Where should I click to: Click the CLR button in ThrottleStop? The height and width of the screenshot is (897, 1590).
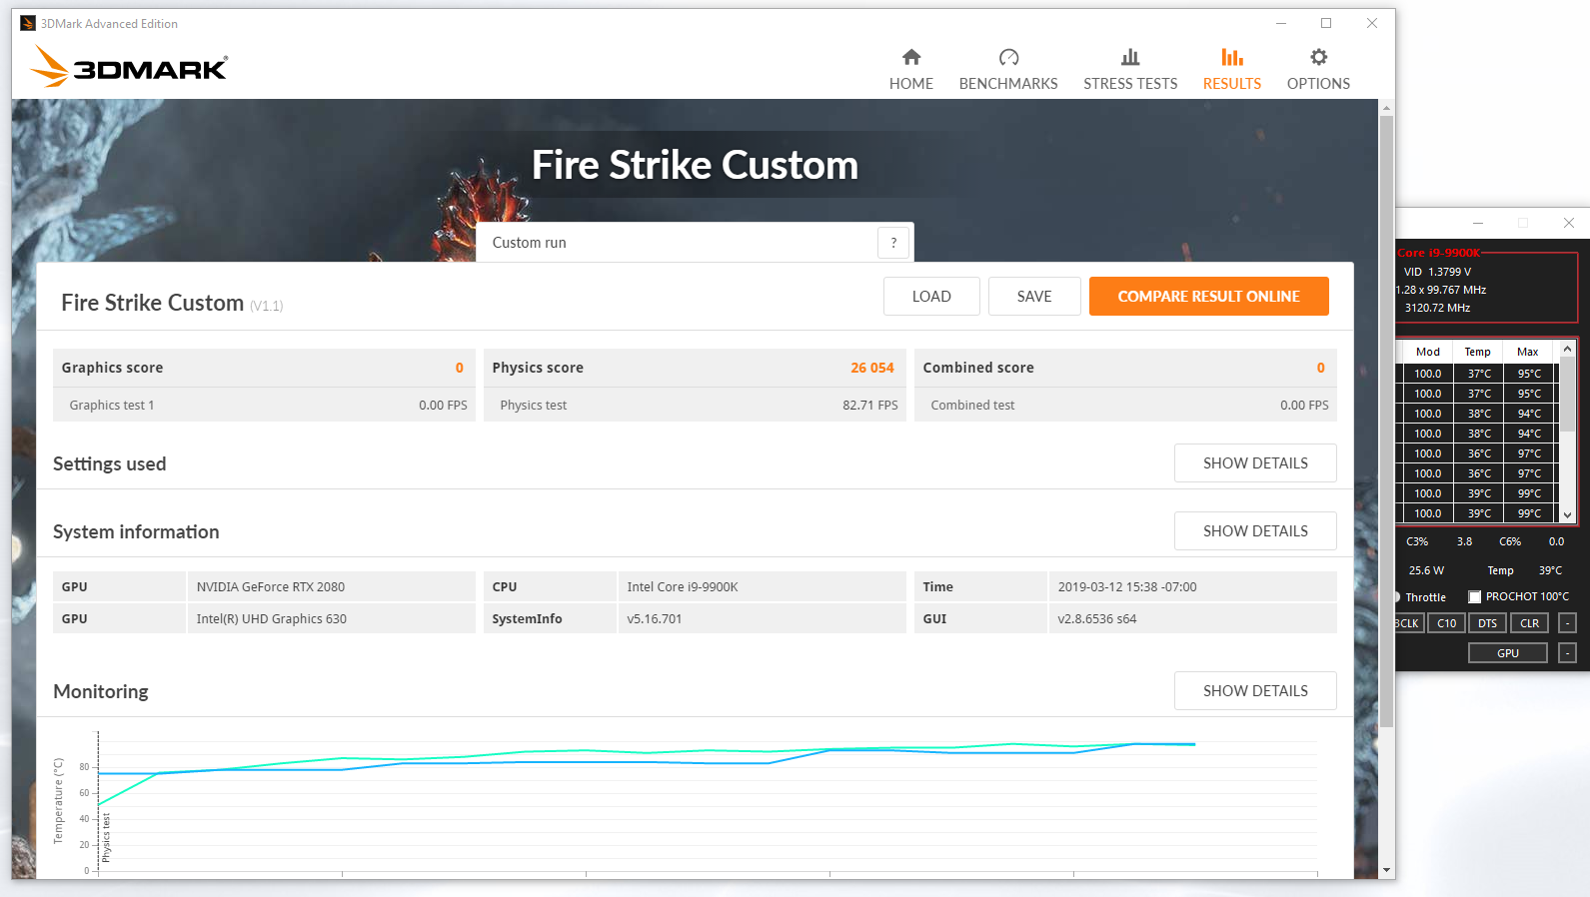coord(1530,623)
